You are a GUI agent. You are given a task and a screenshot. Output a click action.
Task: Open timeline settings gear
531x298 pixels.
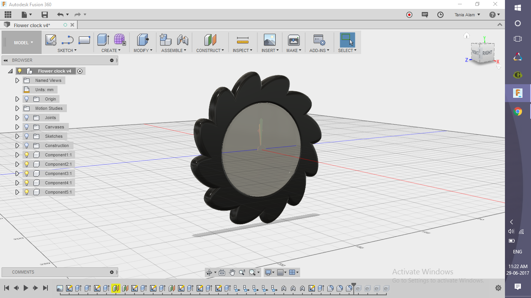498,288
